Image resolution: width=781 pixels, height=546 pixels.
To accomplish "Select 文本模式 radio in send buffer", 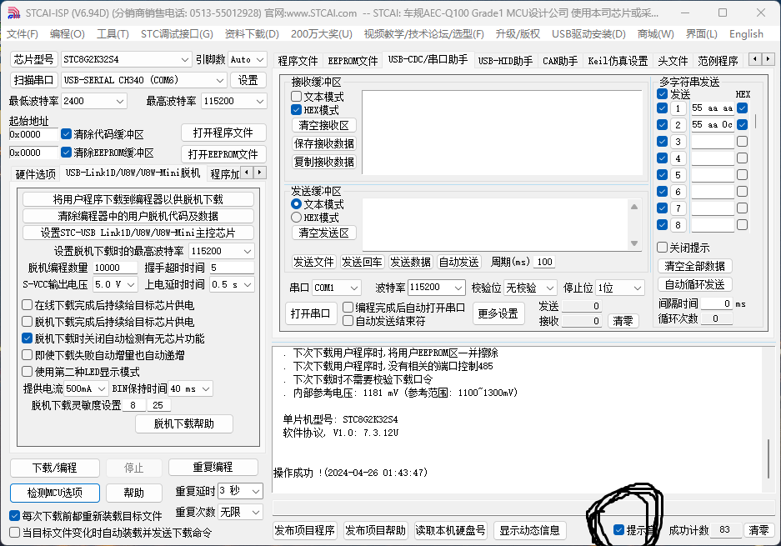I will click(297, 203).
